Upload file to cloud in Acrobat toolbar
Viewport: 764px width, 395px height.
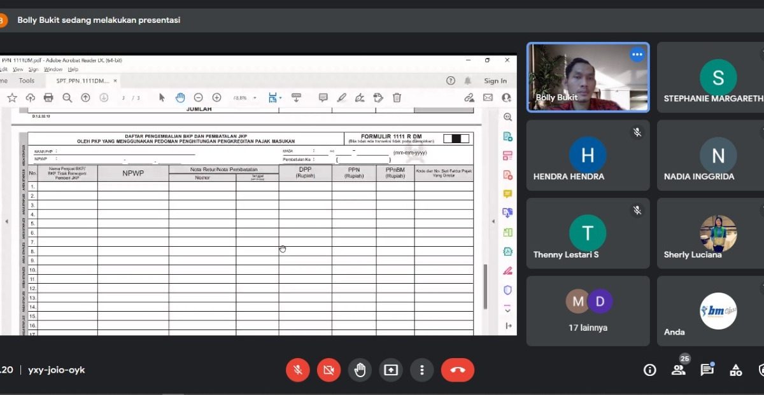[30, 98]
